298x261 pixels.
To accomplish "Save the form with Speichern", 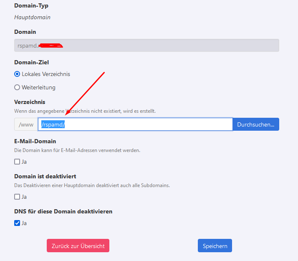I will coord(215,246).
